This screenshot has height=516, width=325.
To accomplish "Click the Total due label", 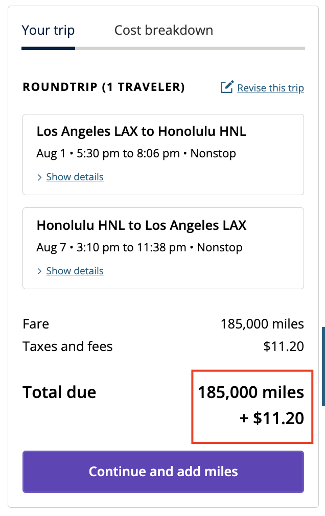I will 59,392.
